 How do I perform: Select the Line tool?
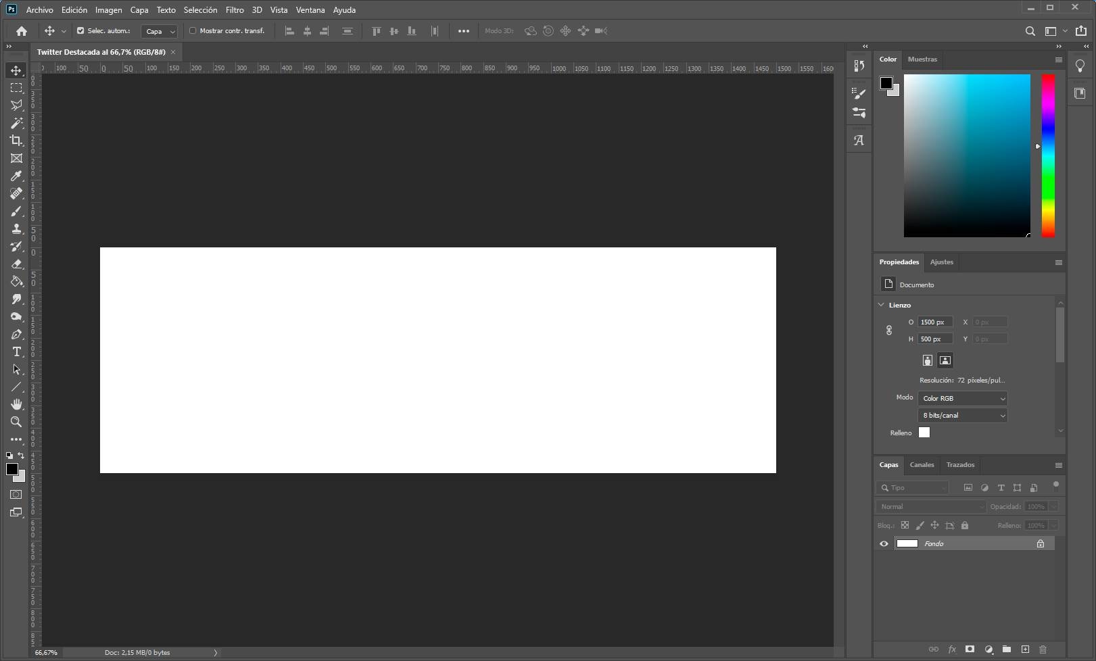16,387
